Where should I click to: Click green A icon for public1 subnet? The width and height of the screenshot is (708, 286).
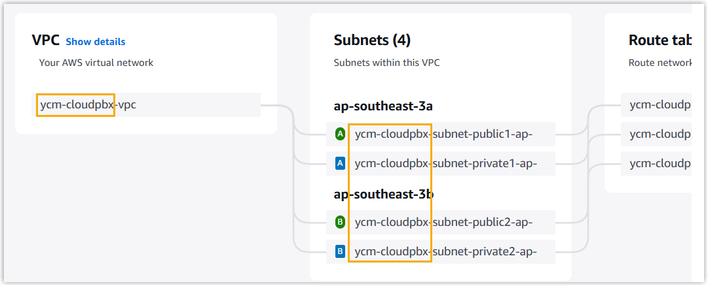click(x=340, y=135)
